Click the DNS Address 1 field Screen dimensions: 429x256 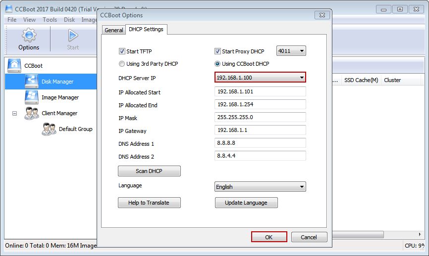tap(260, 143)
